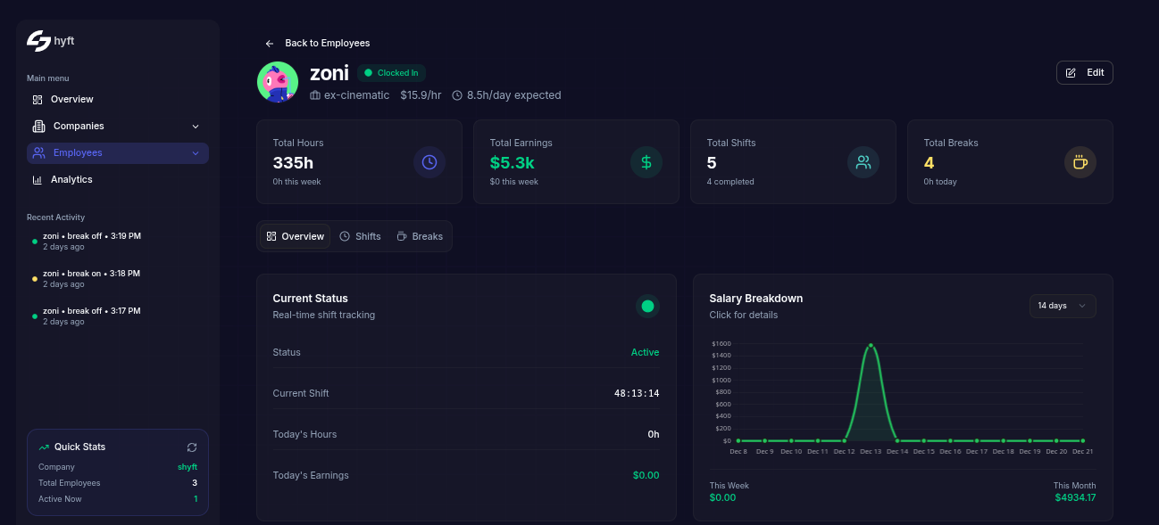Click the Edit button

click(1085, 73)
